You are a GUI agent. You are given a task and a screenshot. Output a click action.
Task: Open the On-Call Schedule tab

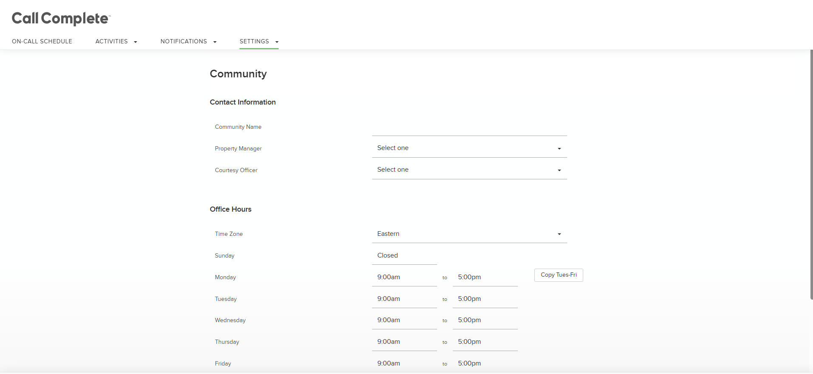pos(42,41)
